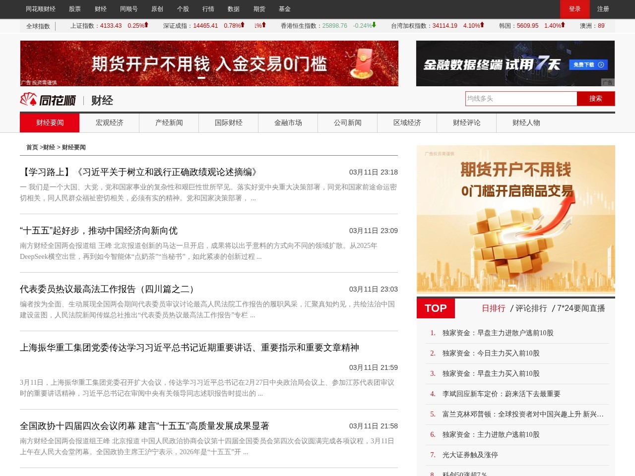
Task: Click the green down arrow beside Hang Seng index
Action: 374,25
